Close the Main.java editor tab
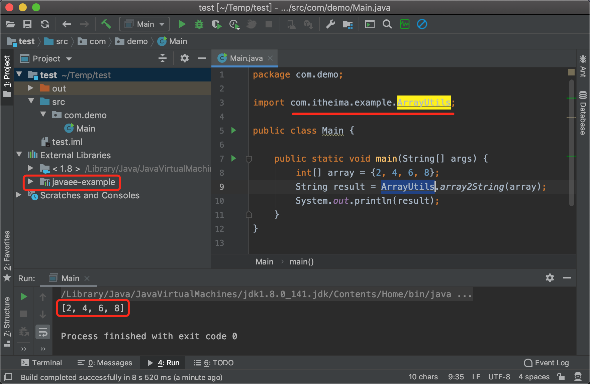Screen dimensions: 590x384 click(270, 58)
